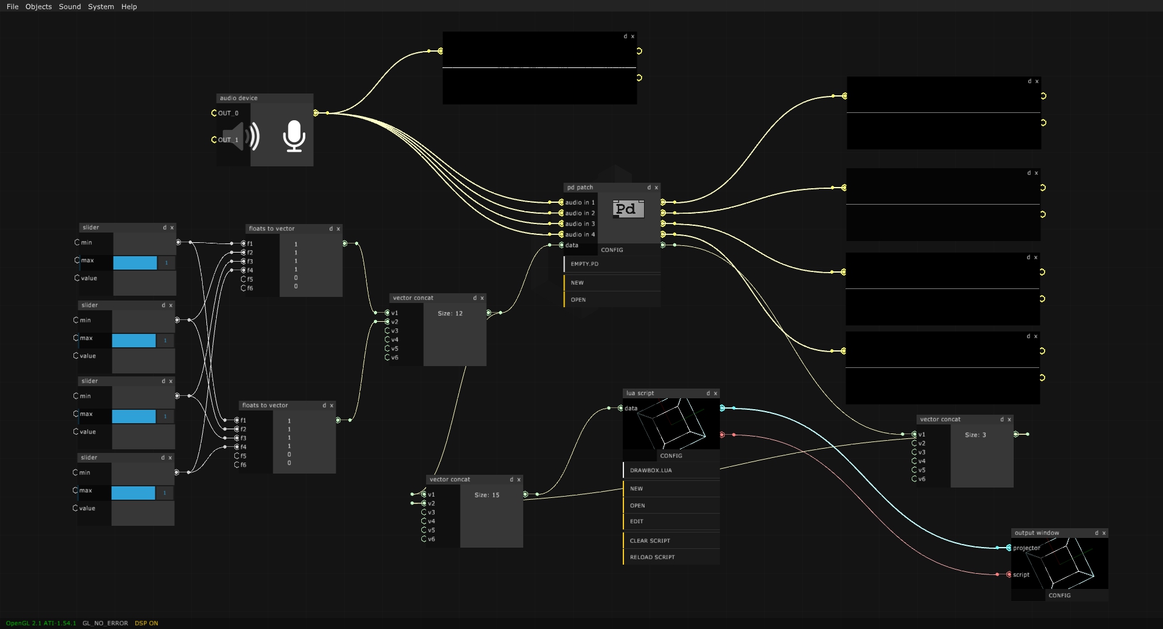The height and width of the screenshot is (629, 1163).
Task: Click the cube preview inside the output window node
Action: click(x=1060, y=565)
